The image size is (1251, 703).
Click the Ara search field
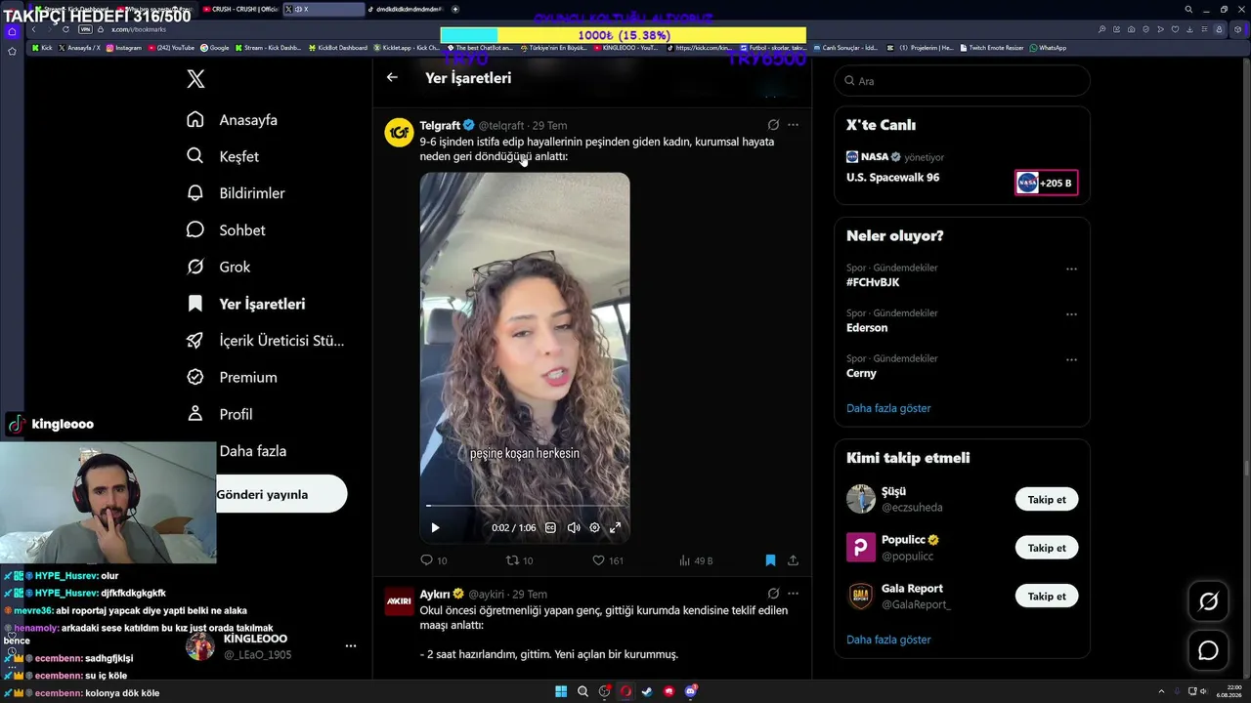[x=962, y=81]
